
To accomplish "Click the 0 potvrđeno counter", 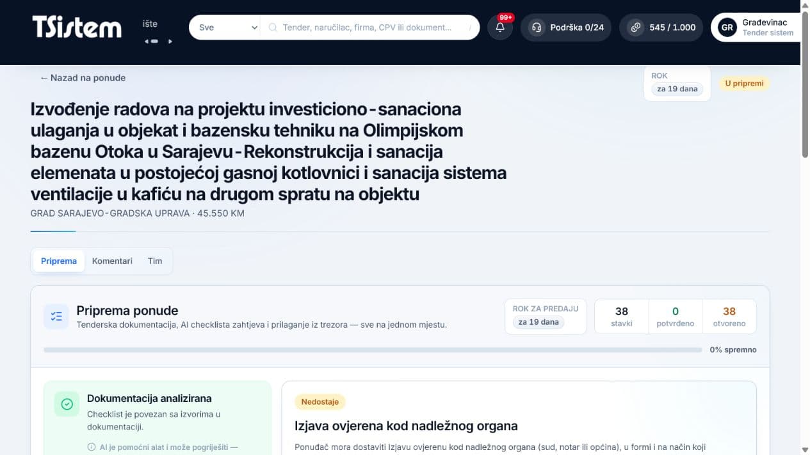I will 676,316.
